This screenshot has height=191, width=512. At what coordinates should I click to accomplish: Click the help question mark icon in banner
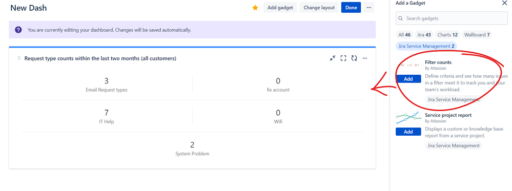18,30
